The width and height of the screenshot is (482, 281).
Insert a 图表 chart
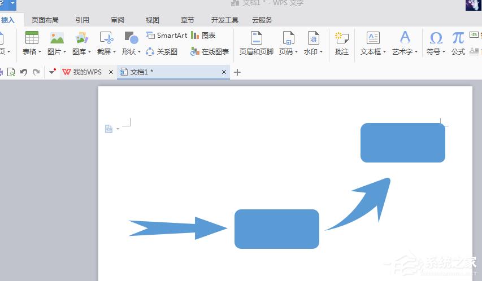click(x=203, y=36)
